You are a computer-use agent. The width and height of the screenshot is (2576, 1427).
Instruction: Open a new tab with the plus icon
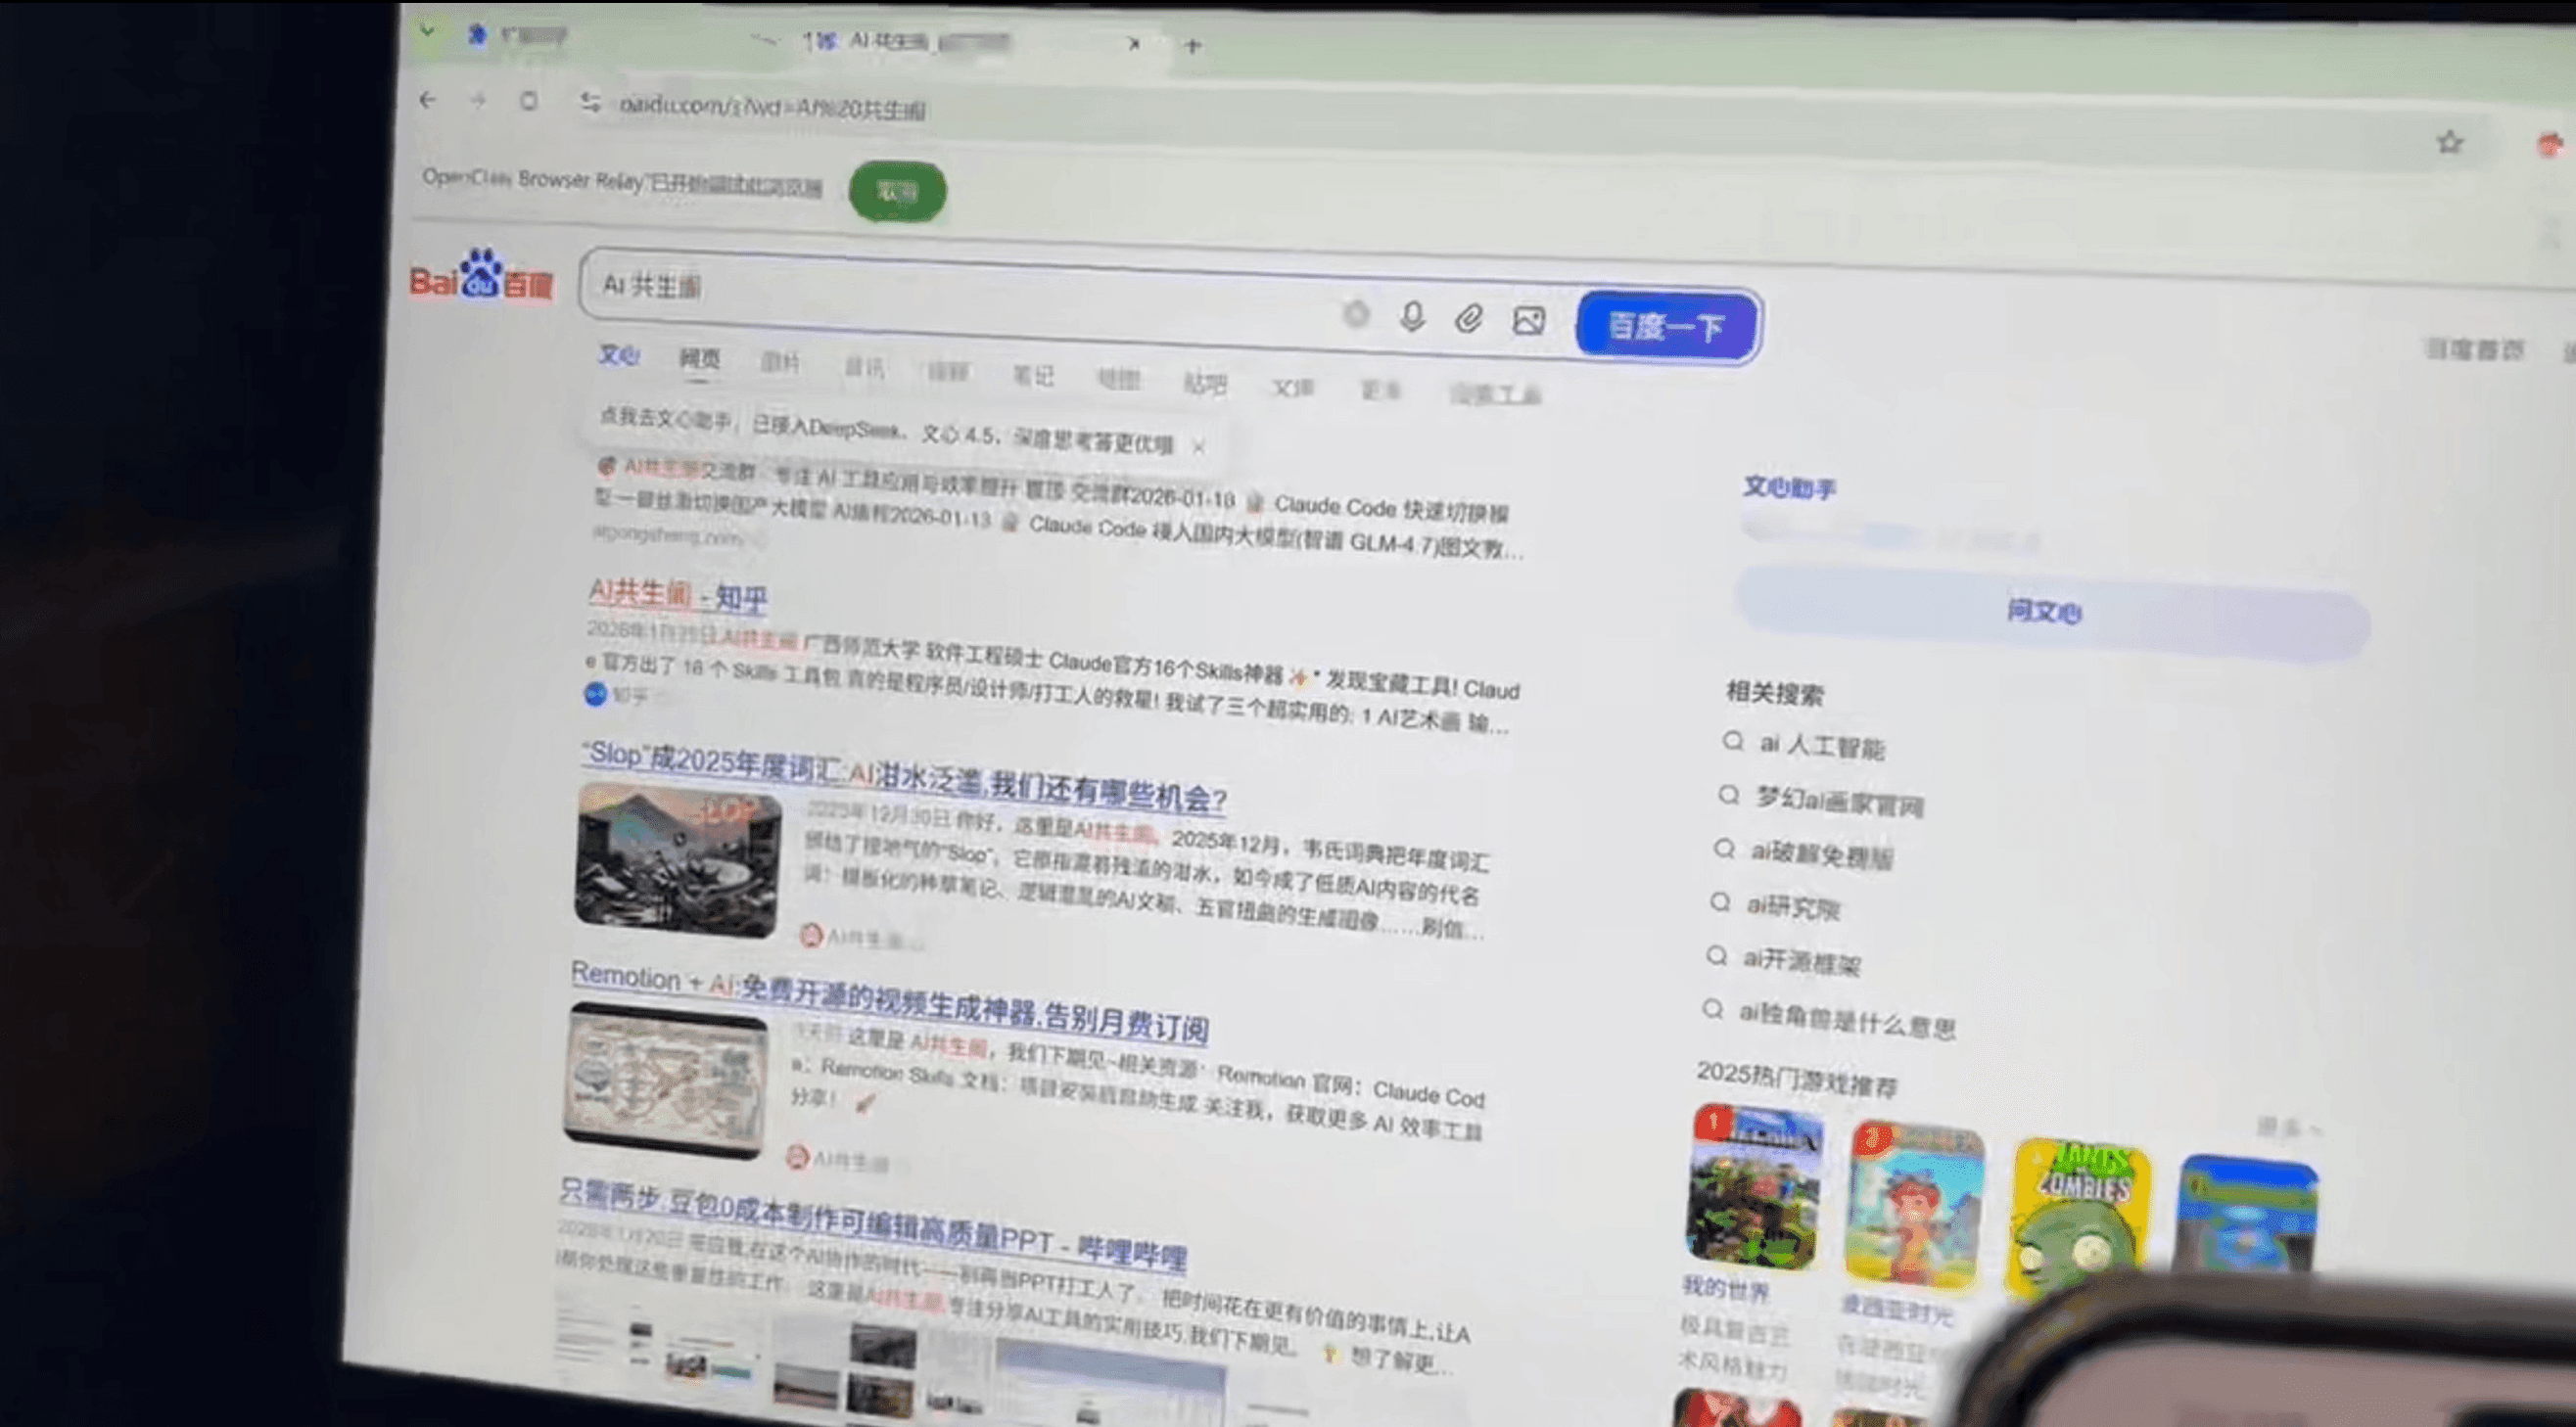pyautogui.click(x=1192, y=46)
